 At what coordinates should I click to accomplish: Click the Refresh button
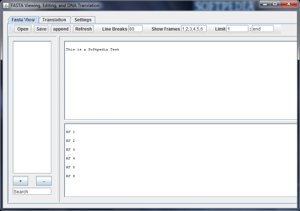(x=83, y=29)
